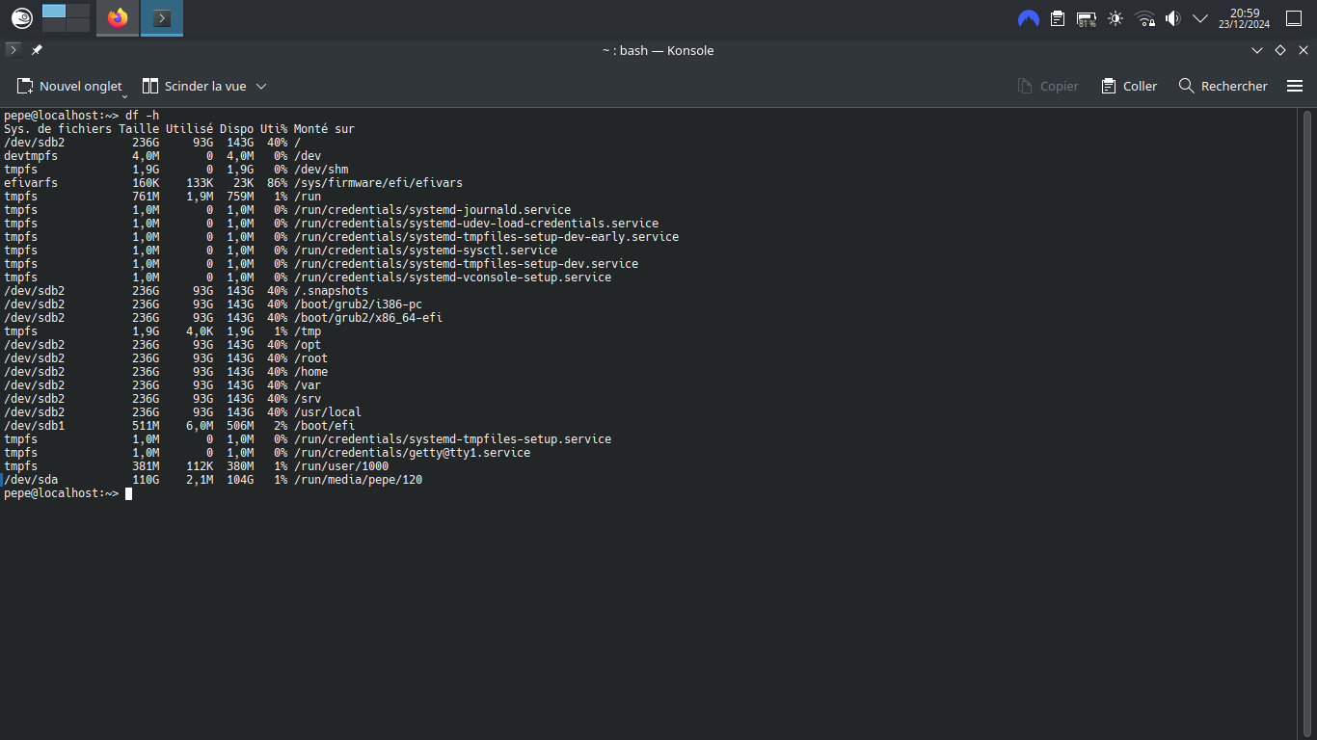Open the Konsole hamburger menu

[1295, 86]
